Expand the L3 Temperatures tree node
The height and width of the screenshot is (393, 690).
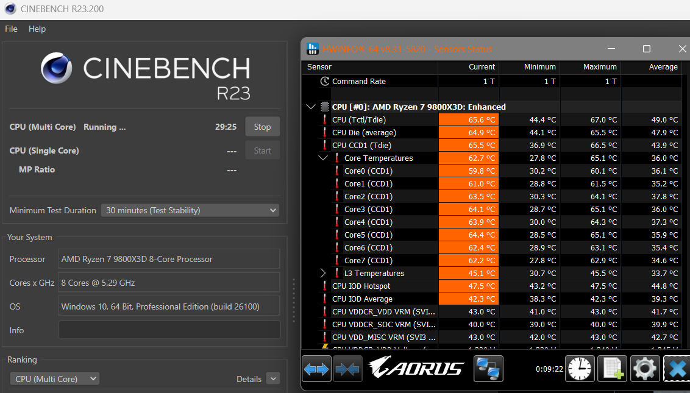[x=323, y=273]
